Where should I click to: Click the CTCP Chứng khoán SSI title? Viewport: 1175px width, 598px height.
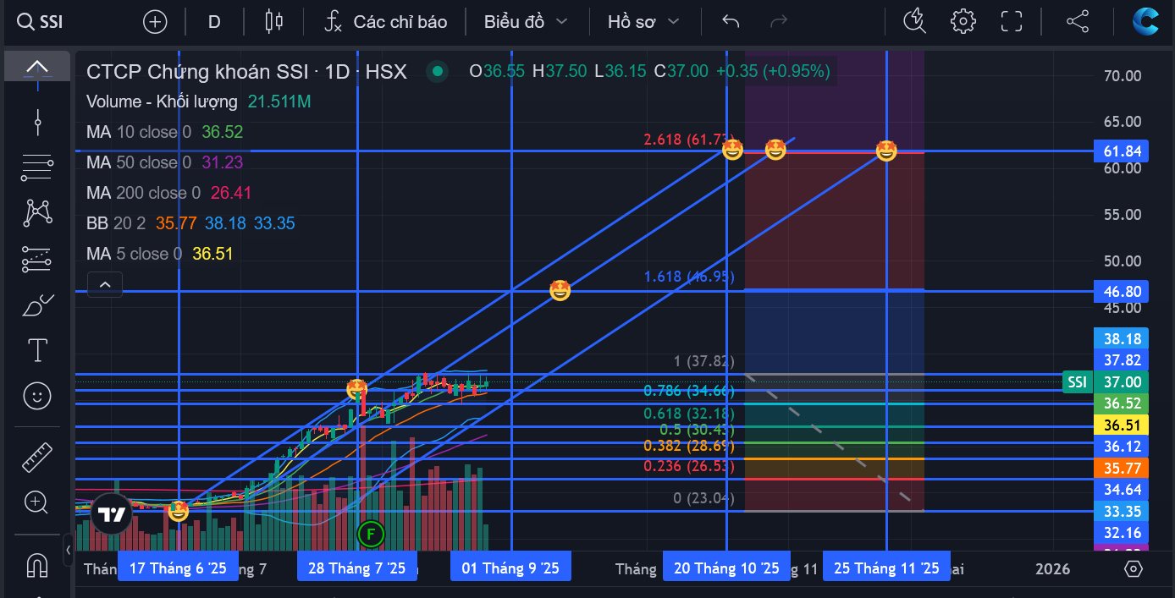point(246,72)
